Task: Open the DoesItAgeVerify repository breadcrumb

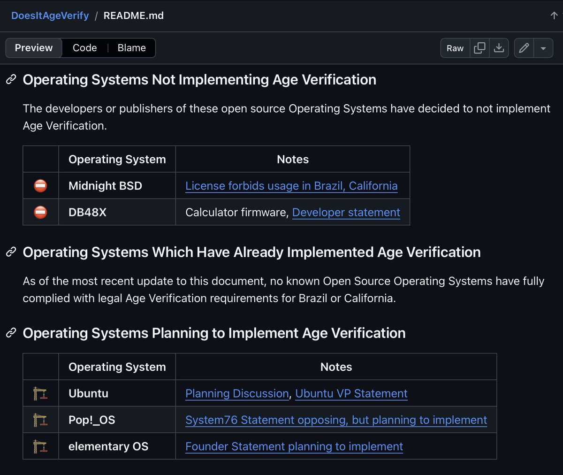Action: 50,15
